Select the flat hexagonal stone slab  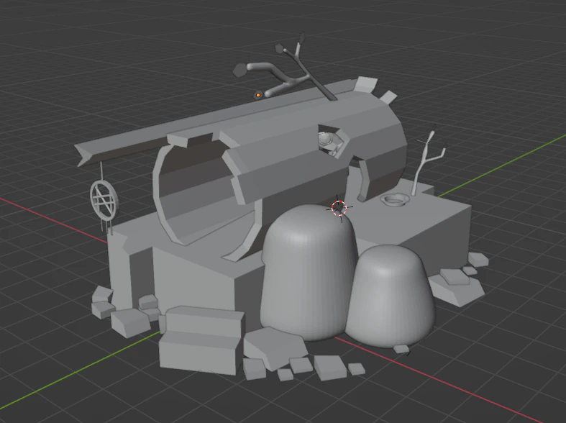tap(275, 347)
